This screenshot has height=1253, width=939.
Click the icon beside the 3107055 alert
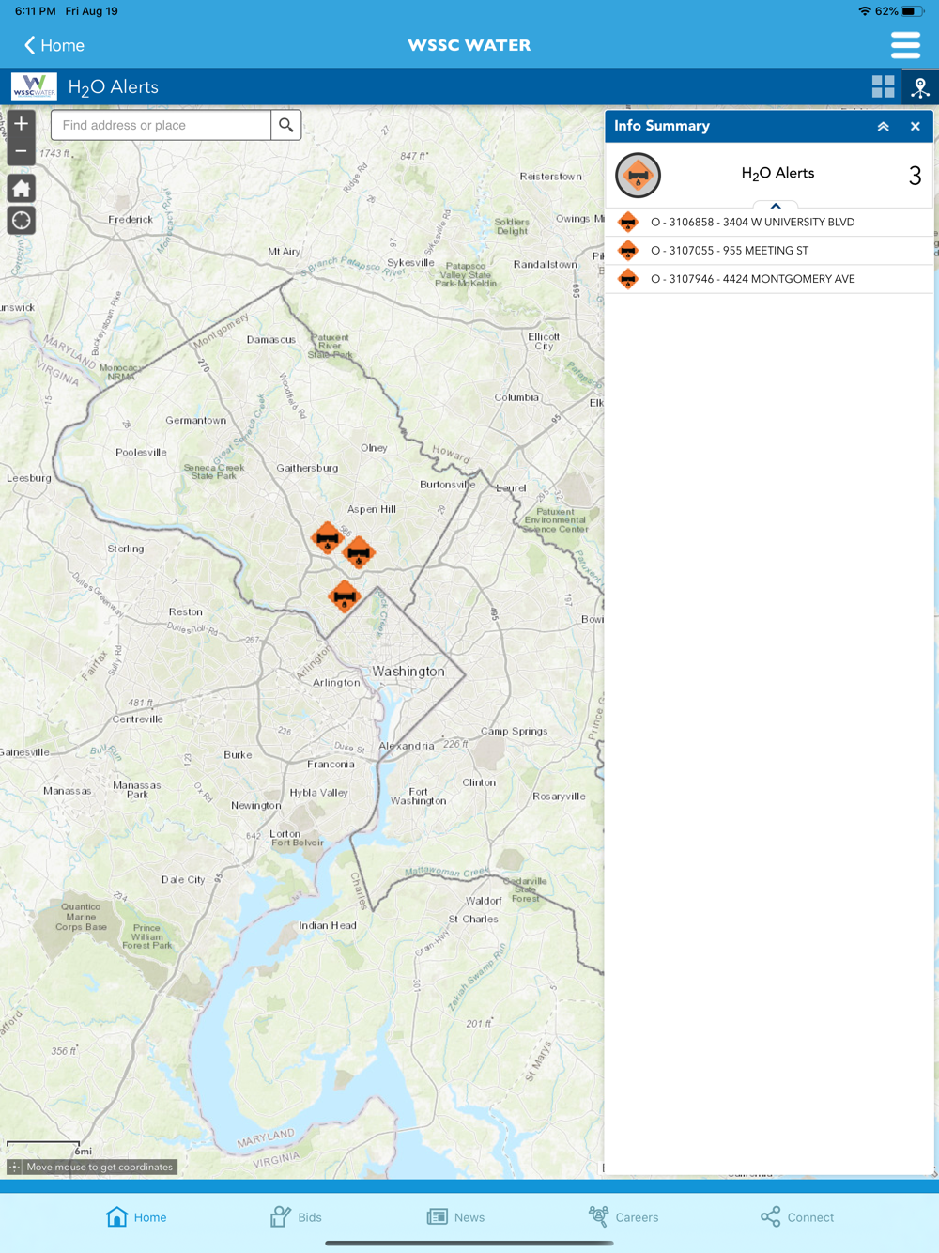[x=628, y=251]
